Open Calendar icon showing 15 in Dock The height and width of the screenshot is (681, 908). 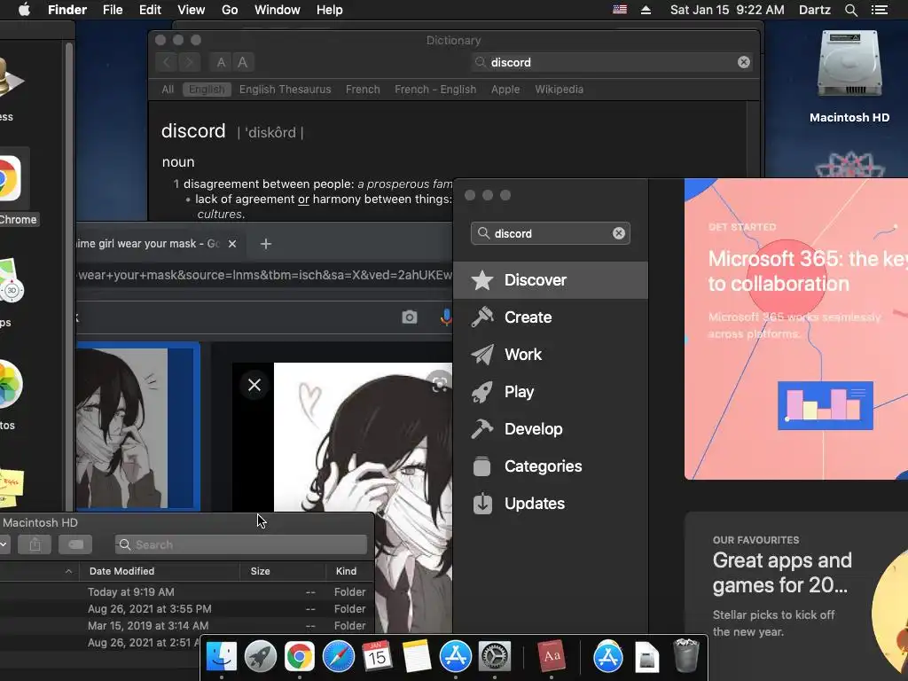click(x=377, y=657)
